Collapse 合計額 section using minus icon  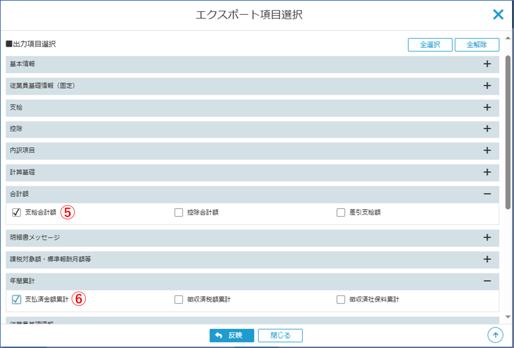[487, 194]
